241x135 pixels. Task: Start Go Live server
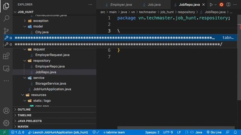pyautogui.click(x=214, y=132)
